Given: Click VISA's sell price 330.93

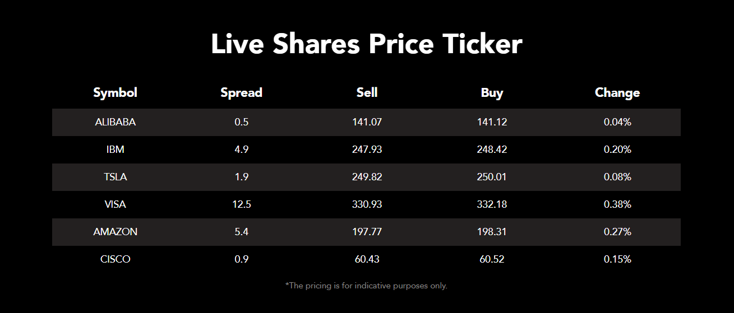Looking at the screenshot, I should point(367,204).
